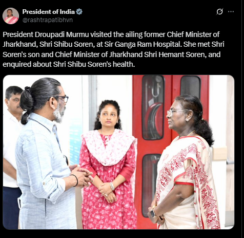Open Grok explain-post icon
The image size is (244, 238).
[219, 12]
